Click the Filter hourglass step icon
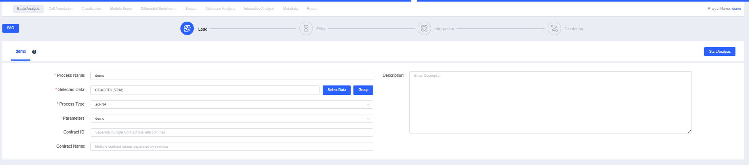 click(x=306, y=28)
